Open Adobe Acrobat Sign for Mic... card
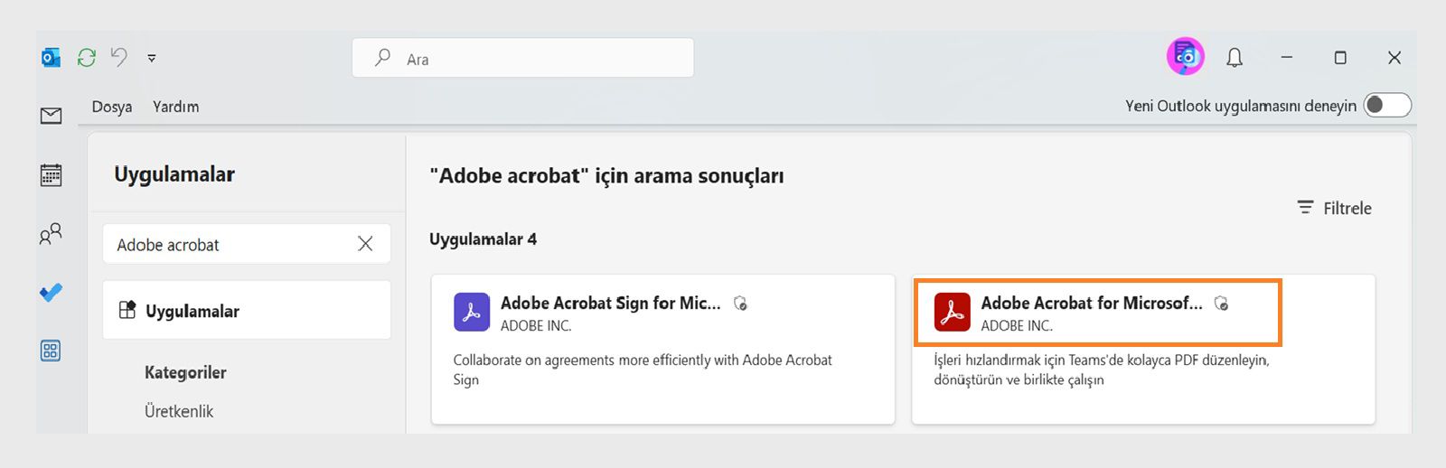The image size is (1446, 468). pyautogui.click(x=663, y=349)
